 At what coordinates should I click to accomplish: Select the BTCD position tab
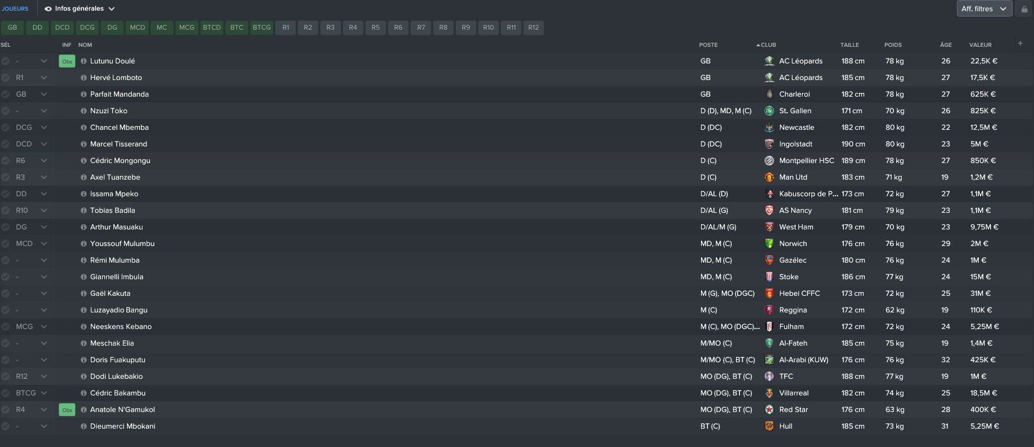tap(212, 27)
